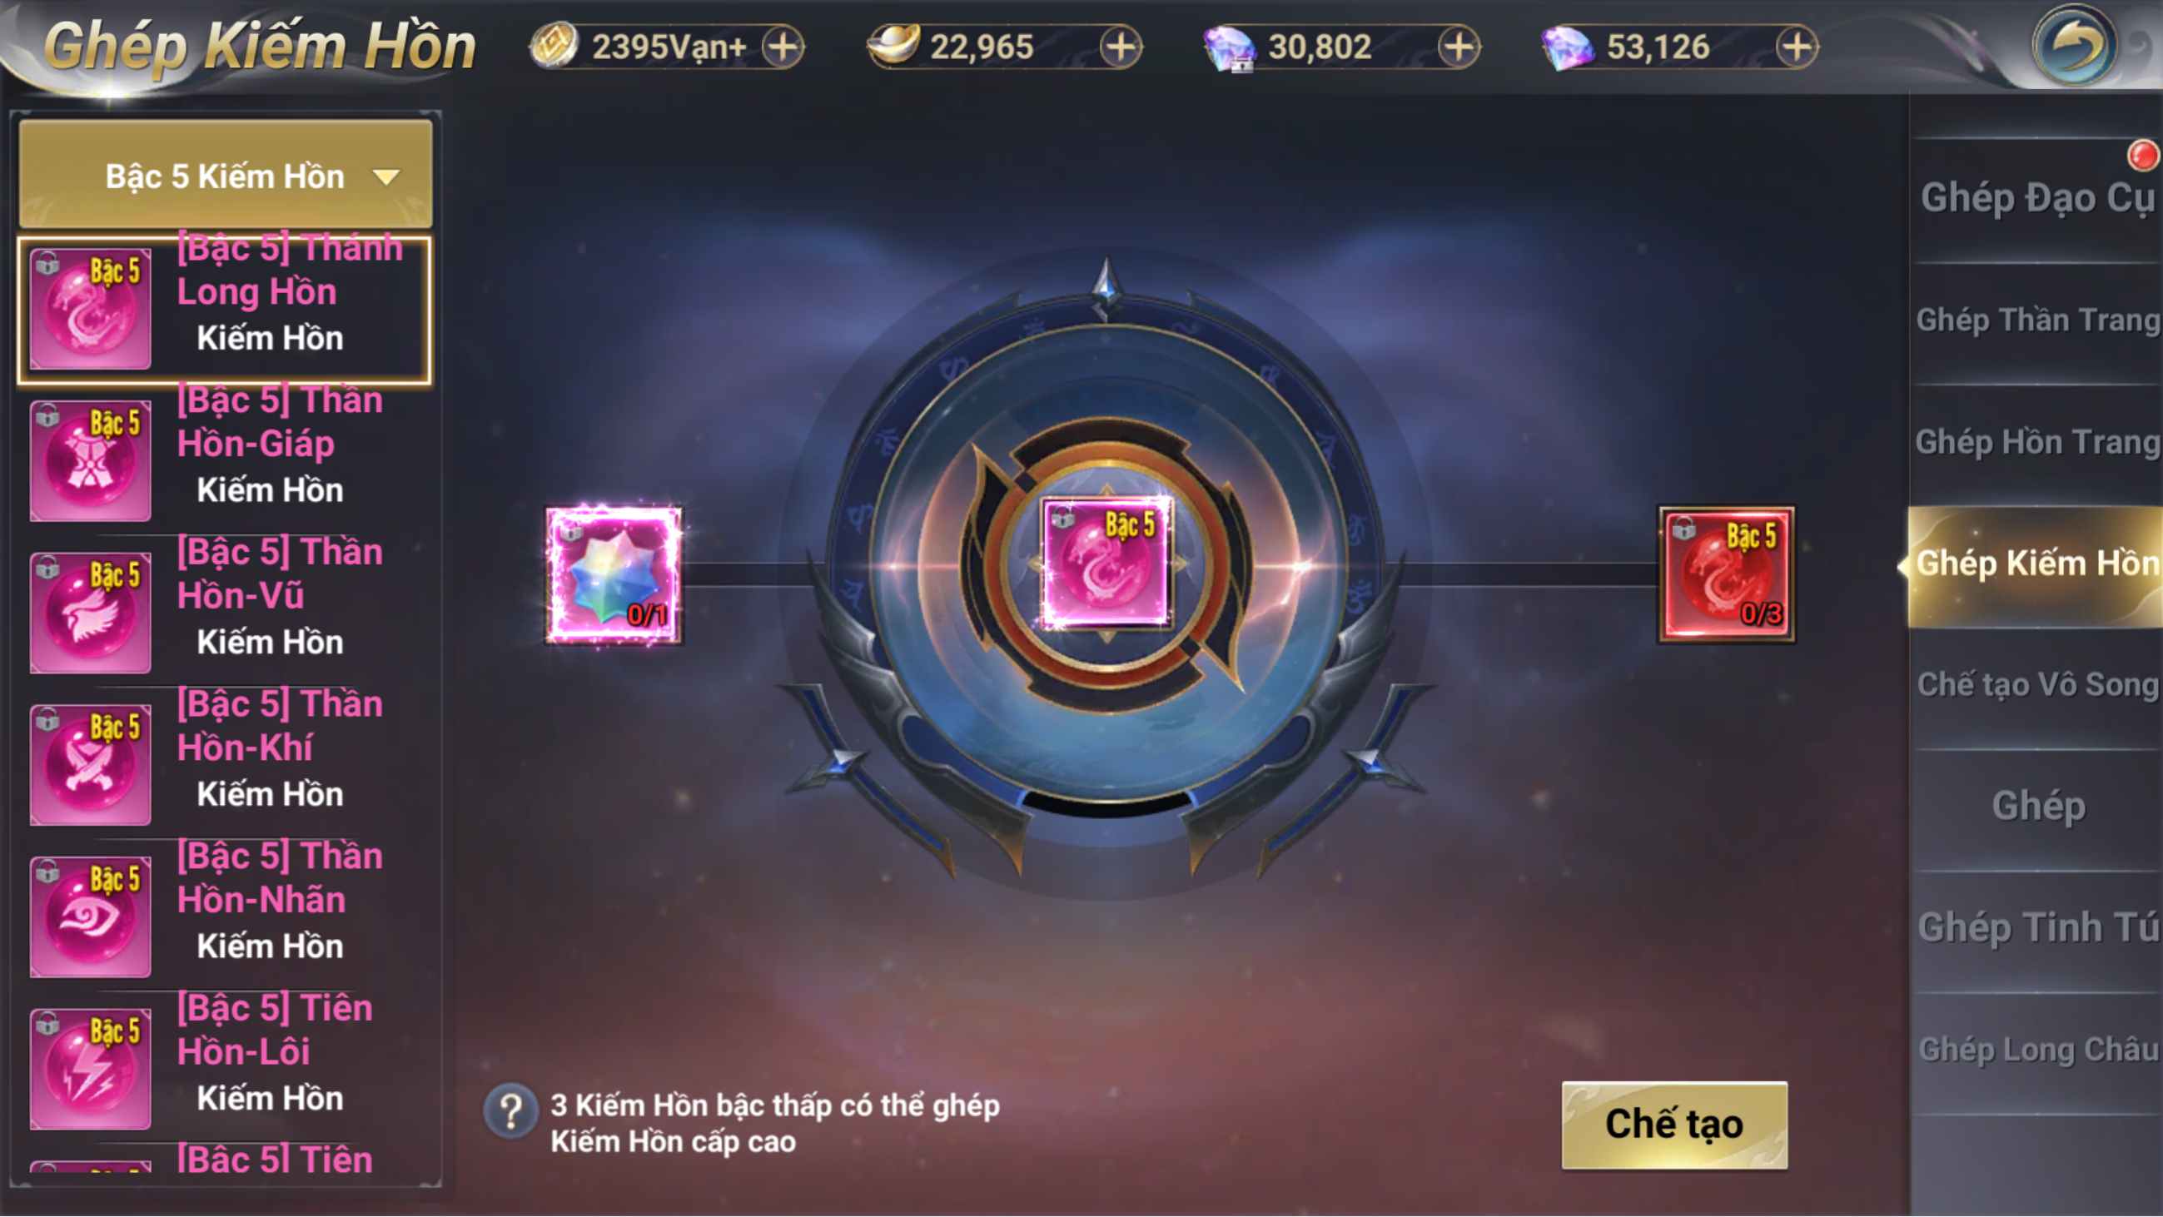Add diamonds via plus next to 53,126
The image size is (2163, 1217).
point(1796,47)
